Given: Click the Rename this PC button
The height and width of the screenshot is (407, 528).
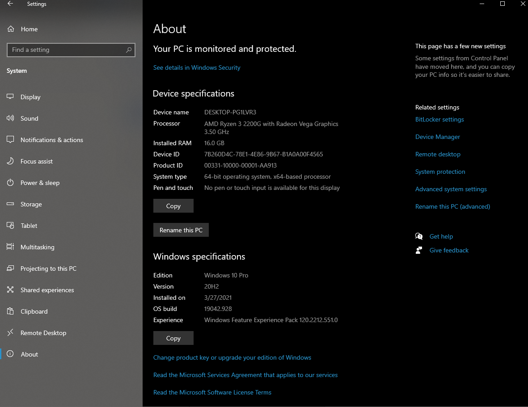Looking at the screenshot, I should coord(181,230).
